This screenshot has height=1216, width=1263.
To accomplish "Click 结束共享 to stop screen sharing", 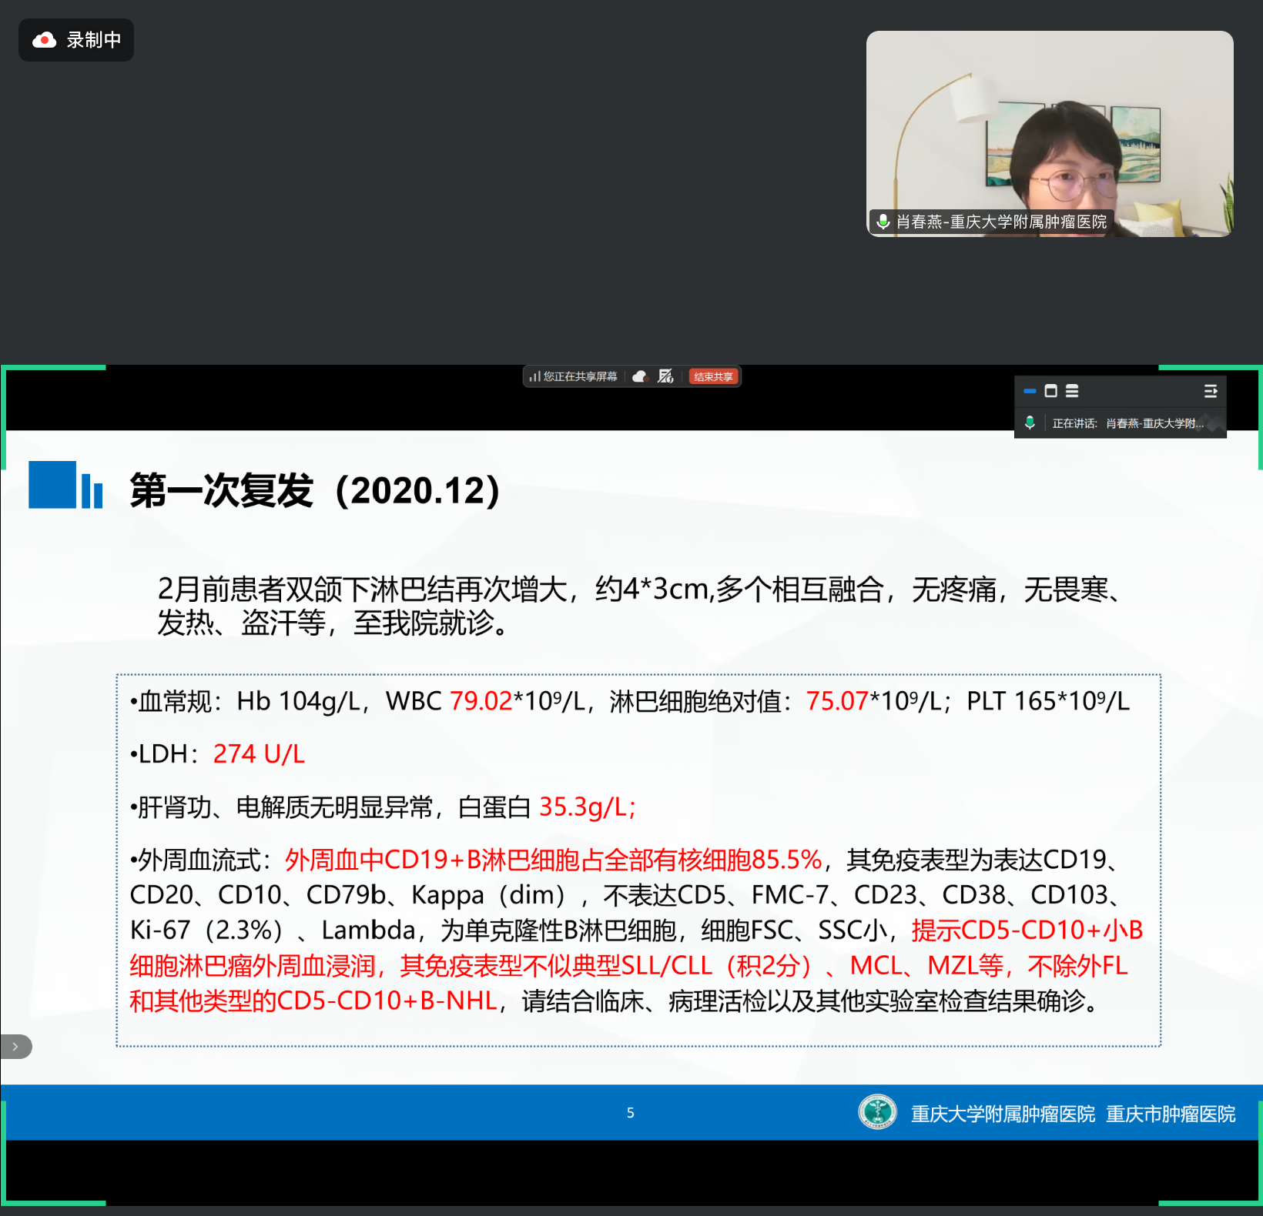I will click(712, 376).
